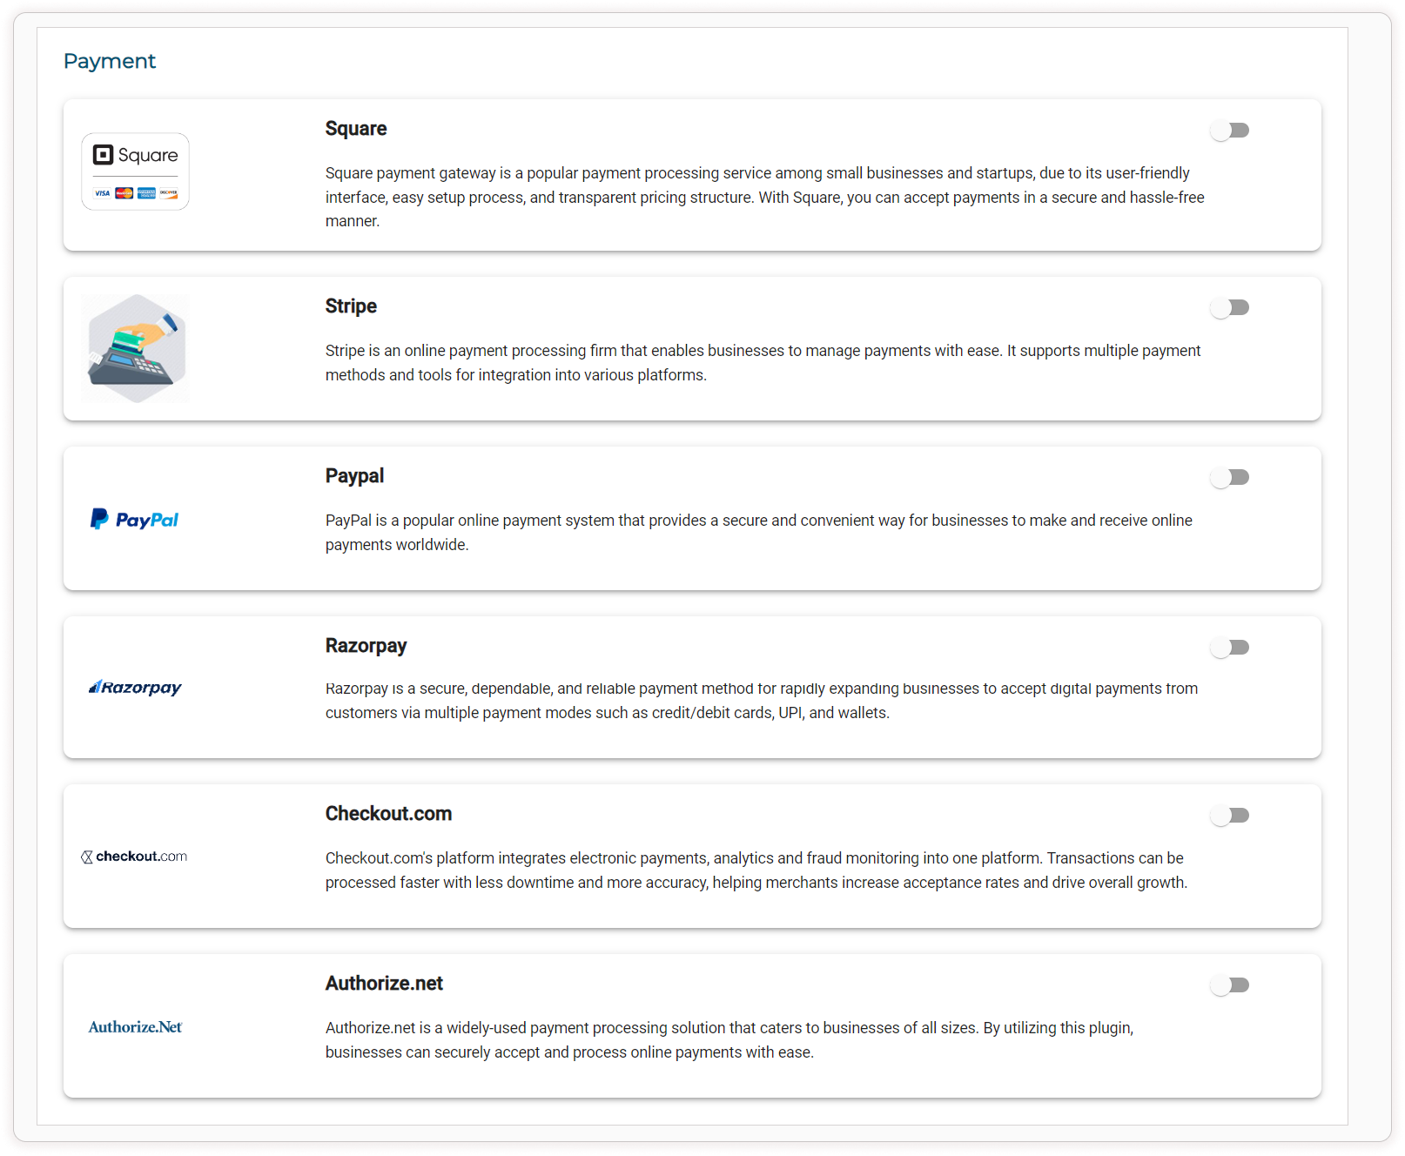Enable the Paypal gateway toggle

(1229, 478)
